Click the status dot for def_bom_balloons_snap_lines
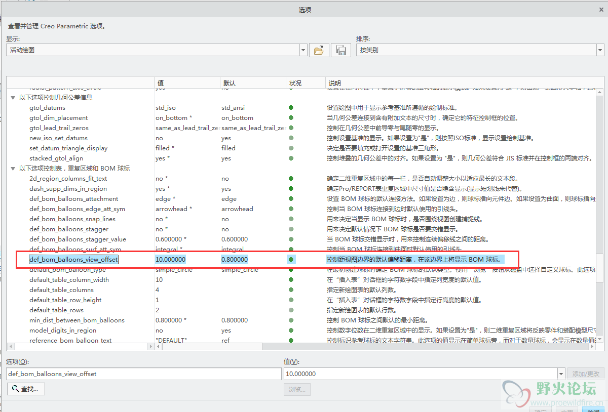This screenshot has height=412, width=608. [x=291, y=219]
